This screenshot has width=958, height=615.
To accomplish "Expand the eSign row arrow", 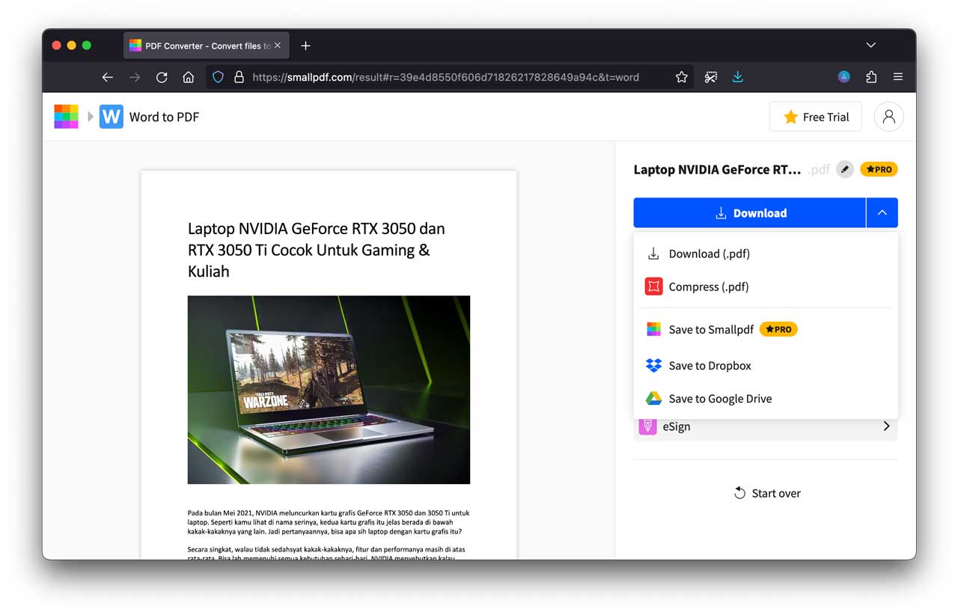I will point(887,426).
